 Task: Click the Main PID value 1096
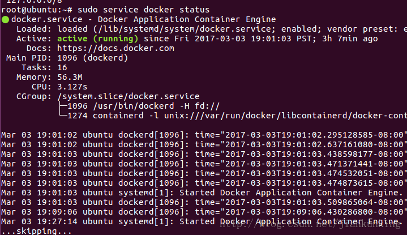coord(67,58)
